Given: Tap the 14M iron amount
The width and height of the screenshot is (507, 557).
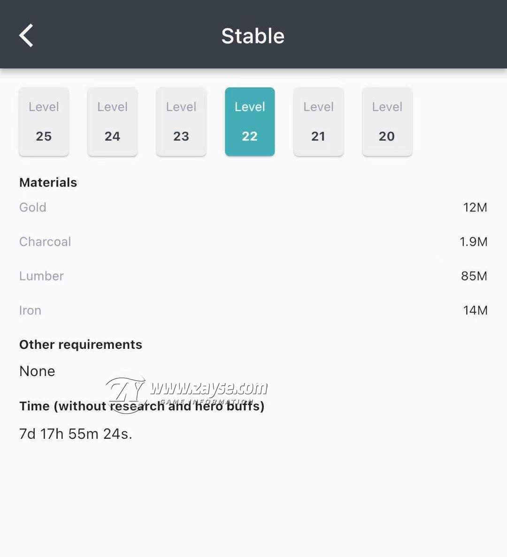Looking at the screenshot, I should [x=476, y=310].
